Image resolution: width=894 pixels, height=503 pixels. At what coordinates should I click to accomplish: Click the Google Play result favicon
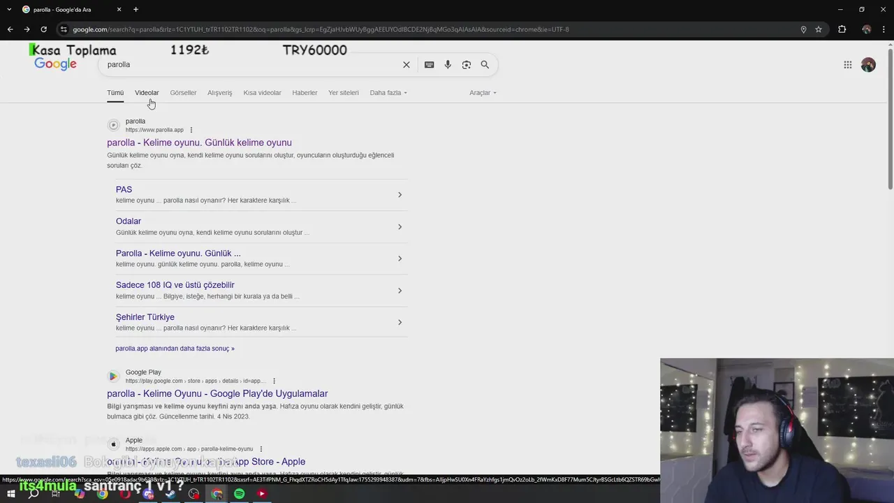pyautogui.click(x=113, y=377)
